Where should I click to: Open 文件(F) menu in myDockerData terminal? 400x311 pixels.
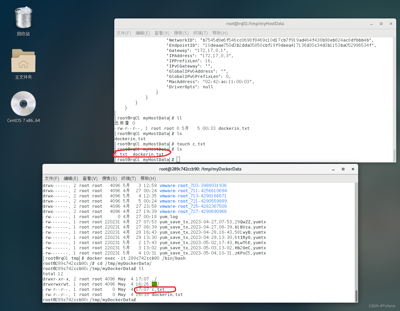(x=52, y=179)
